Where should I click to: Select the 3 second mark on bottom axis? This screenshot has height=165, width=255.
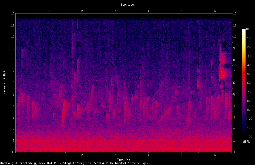(x=115, y=155)
